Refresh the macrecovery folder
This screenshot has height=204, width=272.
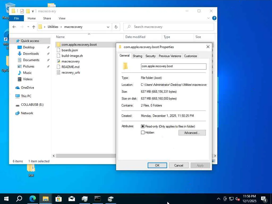pyautogui.click(x=116, y=27)
